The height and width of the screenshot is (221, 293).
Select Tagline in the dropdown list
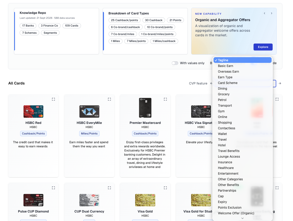[x=242, y=60]
